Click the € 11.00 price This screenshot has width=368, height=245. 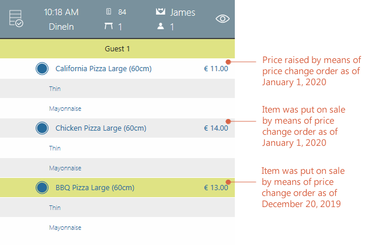coord(216,69)
